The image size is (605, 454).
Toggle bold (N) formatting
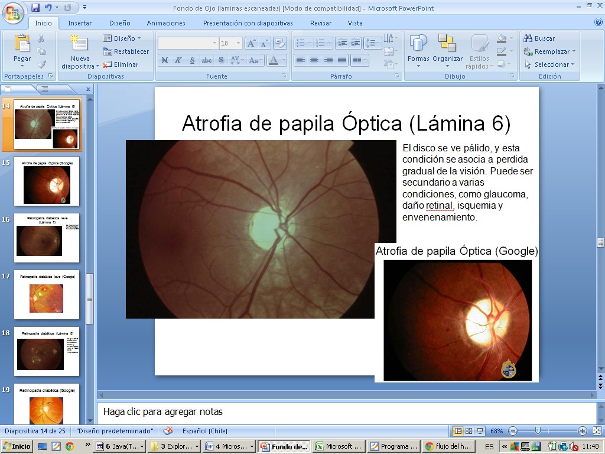pyautogui.click(x=164, y=60)
